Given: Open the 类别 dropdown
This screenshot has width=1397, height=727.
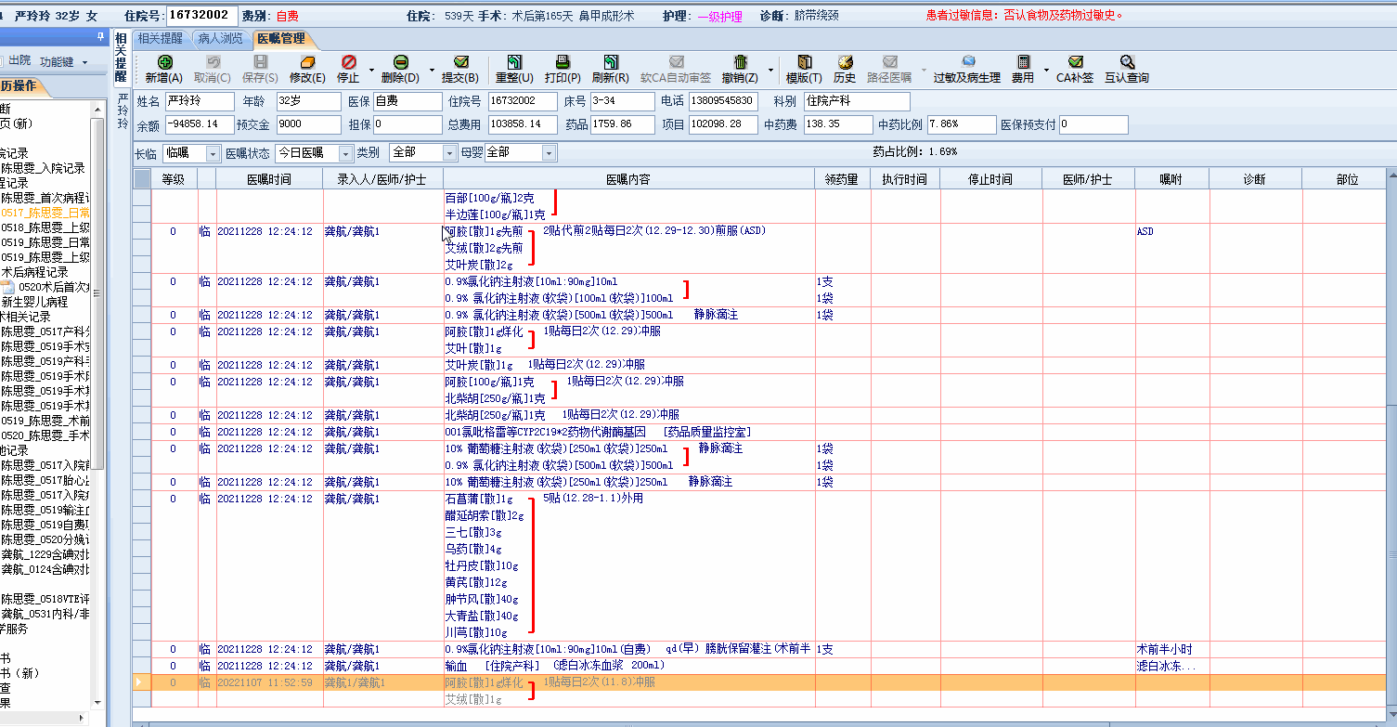Looking at the screenshot, I should tap(423, 153).
